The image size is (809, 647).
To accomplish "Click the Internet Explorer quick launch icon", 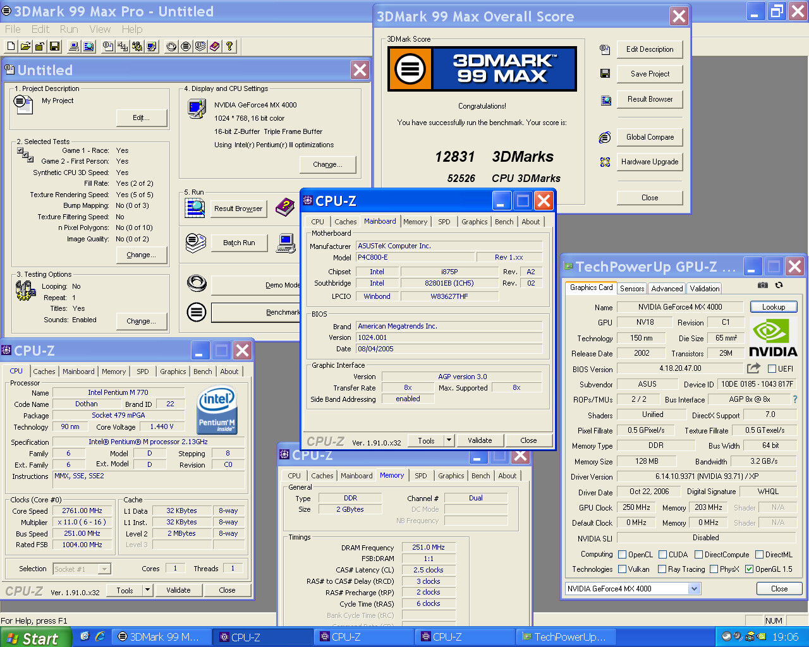I will [x=100, y=636].
